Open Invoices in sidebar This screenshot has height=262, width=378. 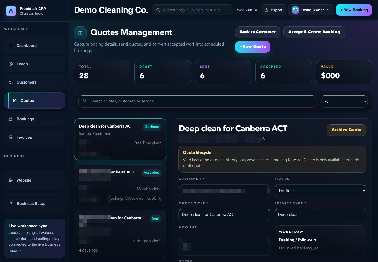click(x=34, y=137)
